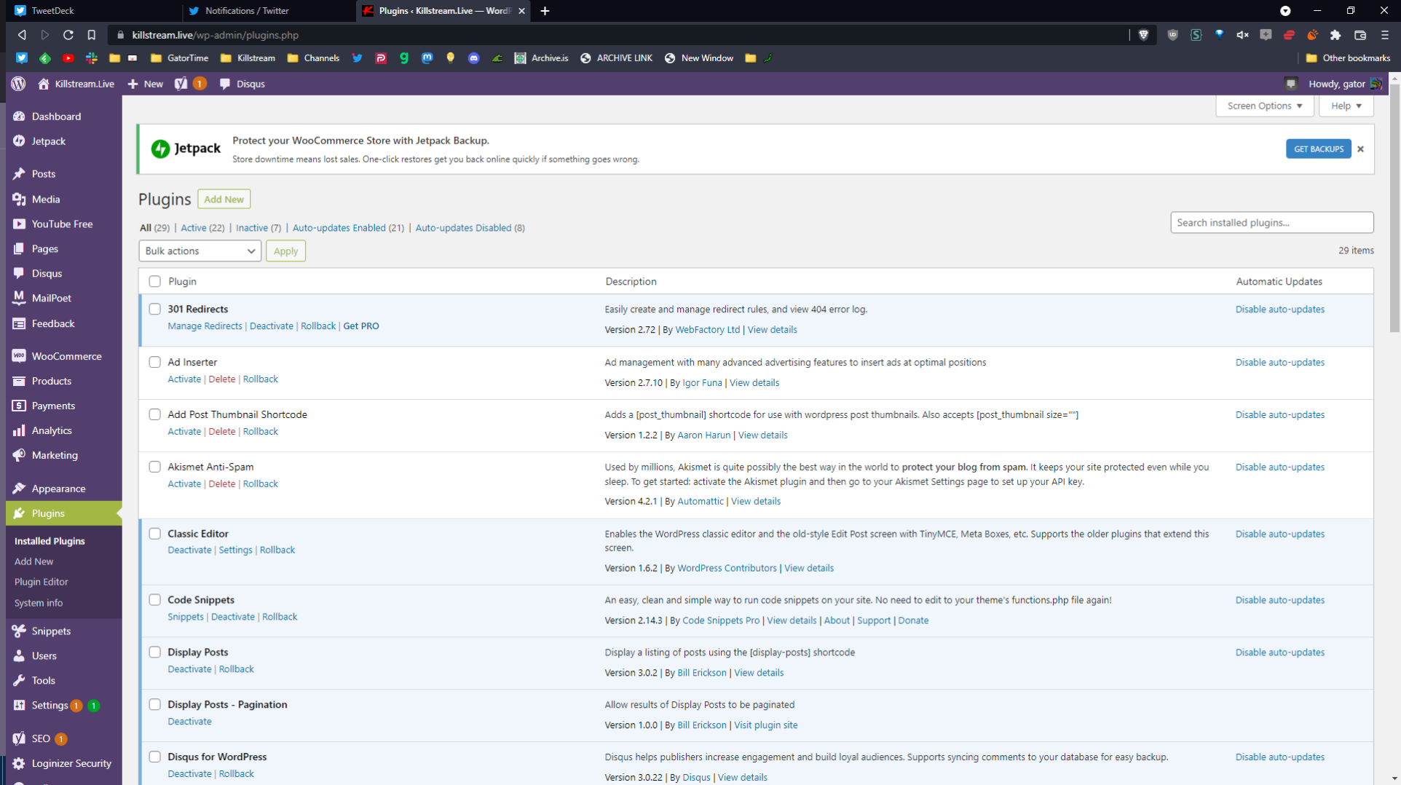
Task: Check the Display Posts - Pagination checkbox
Action: pos(154,705)
